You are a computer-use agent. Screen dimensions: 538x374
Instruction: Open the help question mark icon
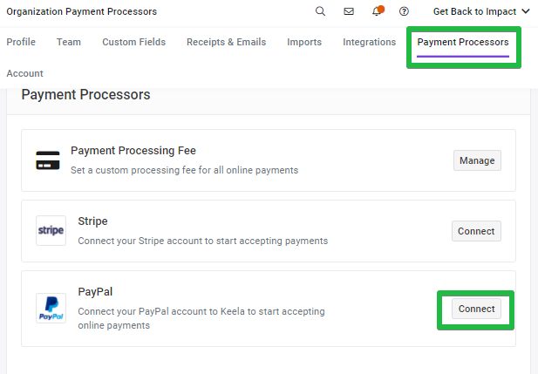point(404,11)
